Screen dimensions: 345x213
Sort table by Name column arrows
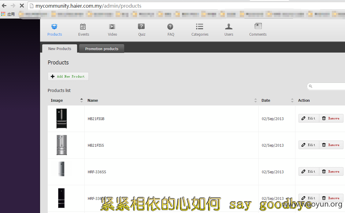click(x=255, y=100)
